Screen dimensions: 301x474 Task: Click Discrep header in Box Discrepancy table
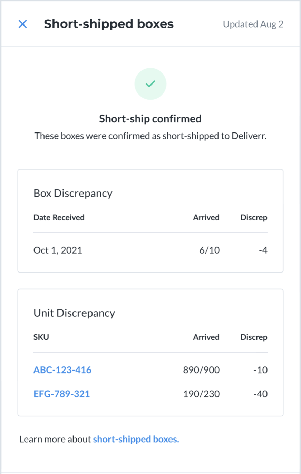254,218
